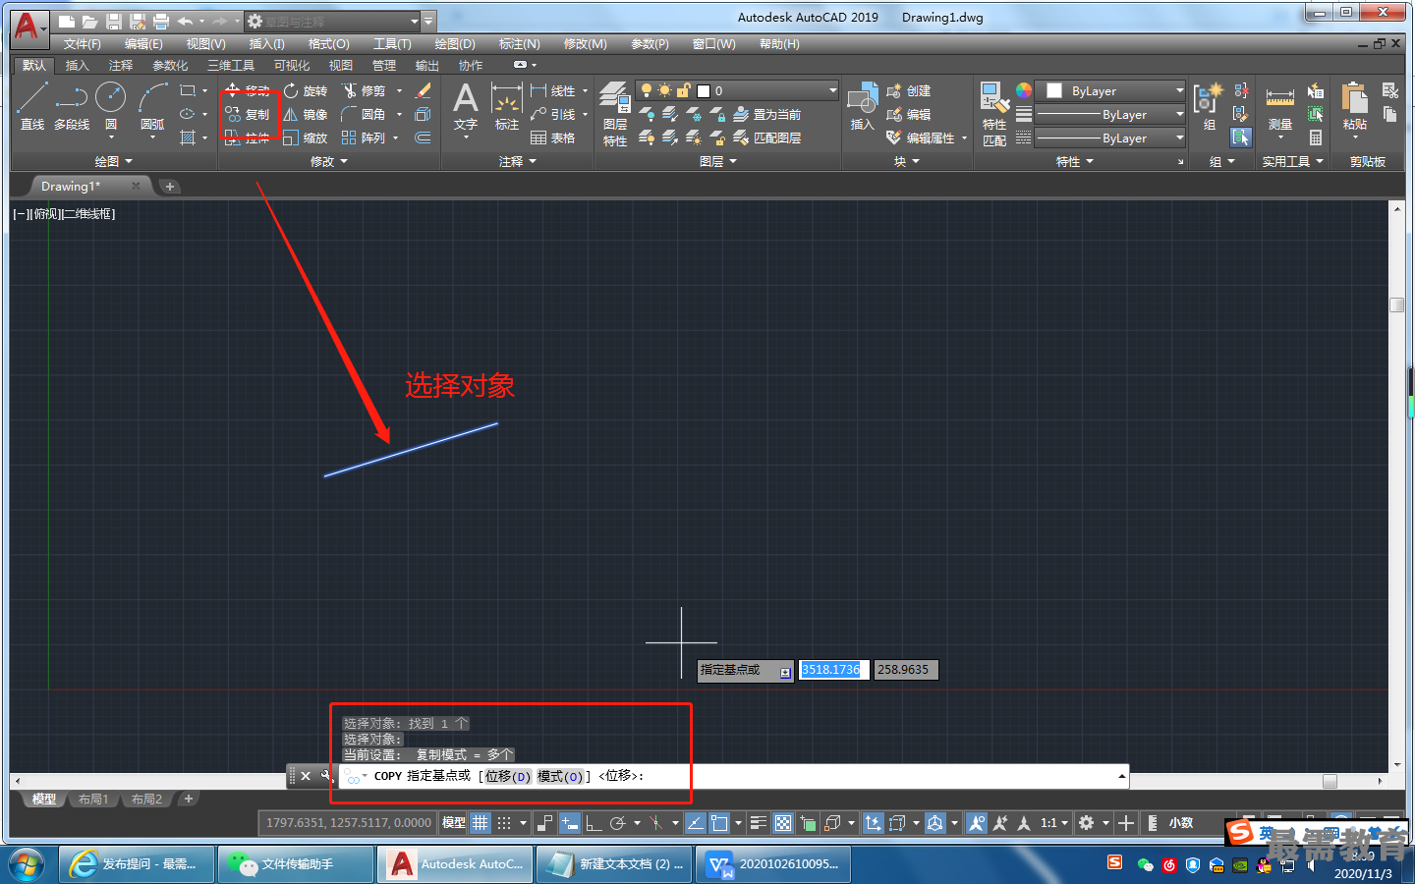The width and height of the screenshot is (1415, 884).
Task: Click Create block (创建) button
Action: point(909,90)
